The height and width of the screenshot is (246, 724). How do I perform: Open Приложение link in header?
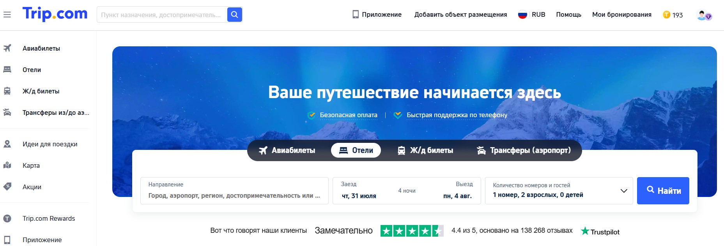(x=382, y=14)
